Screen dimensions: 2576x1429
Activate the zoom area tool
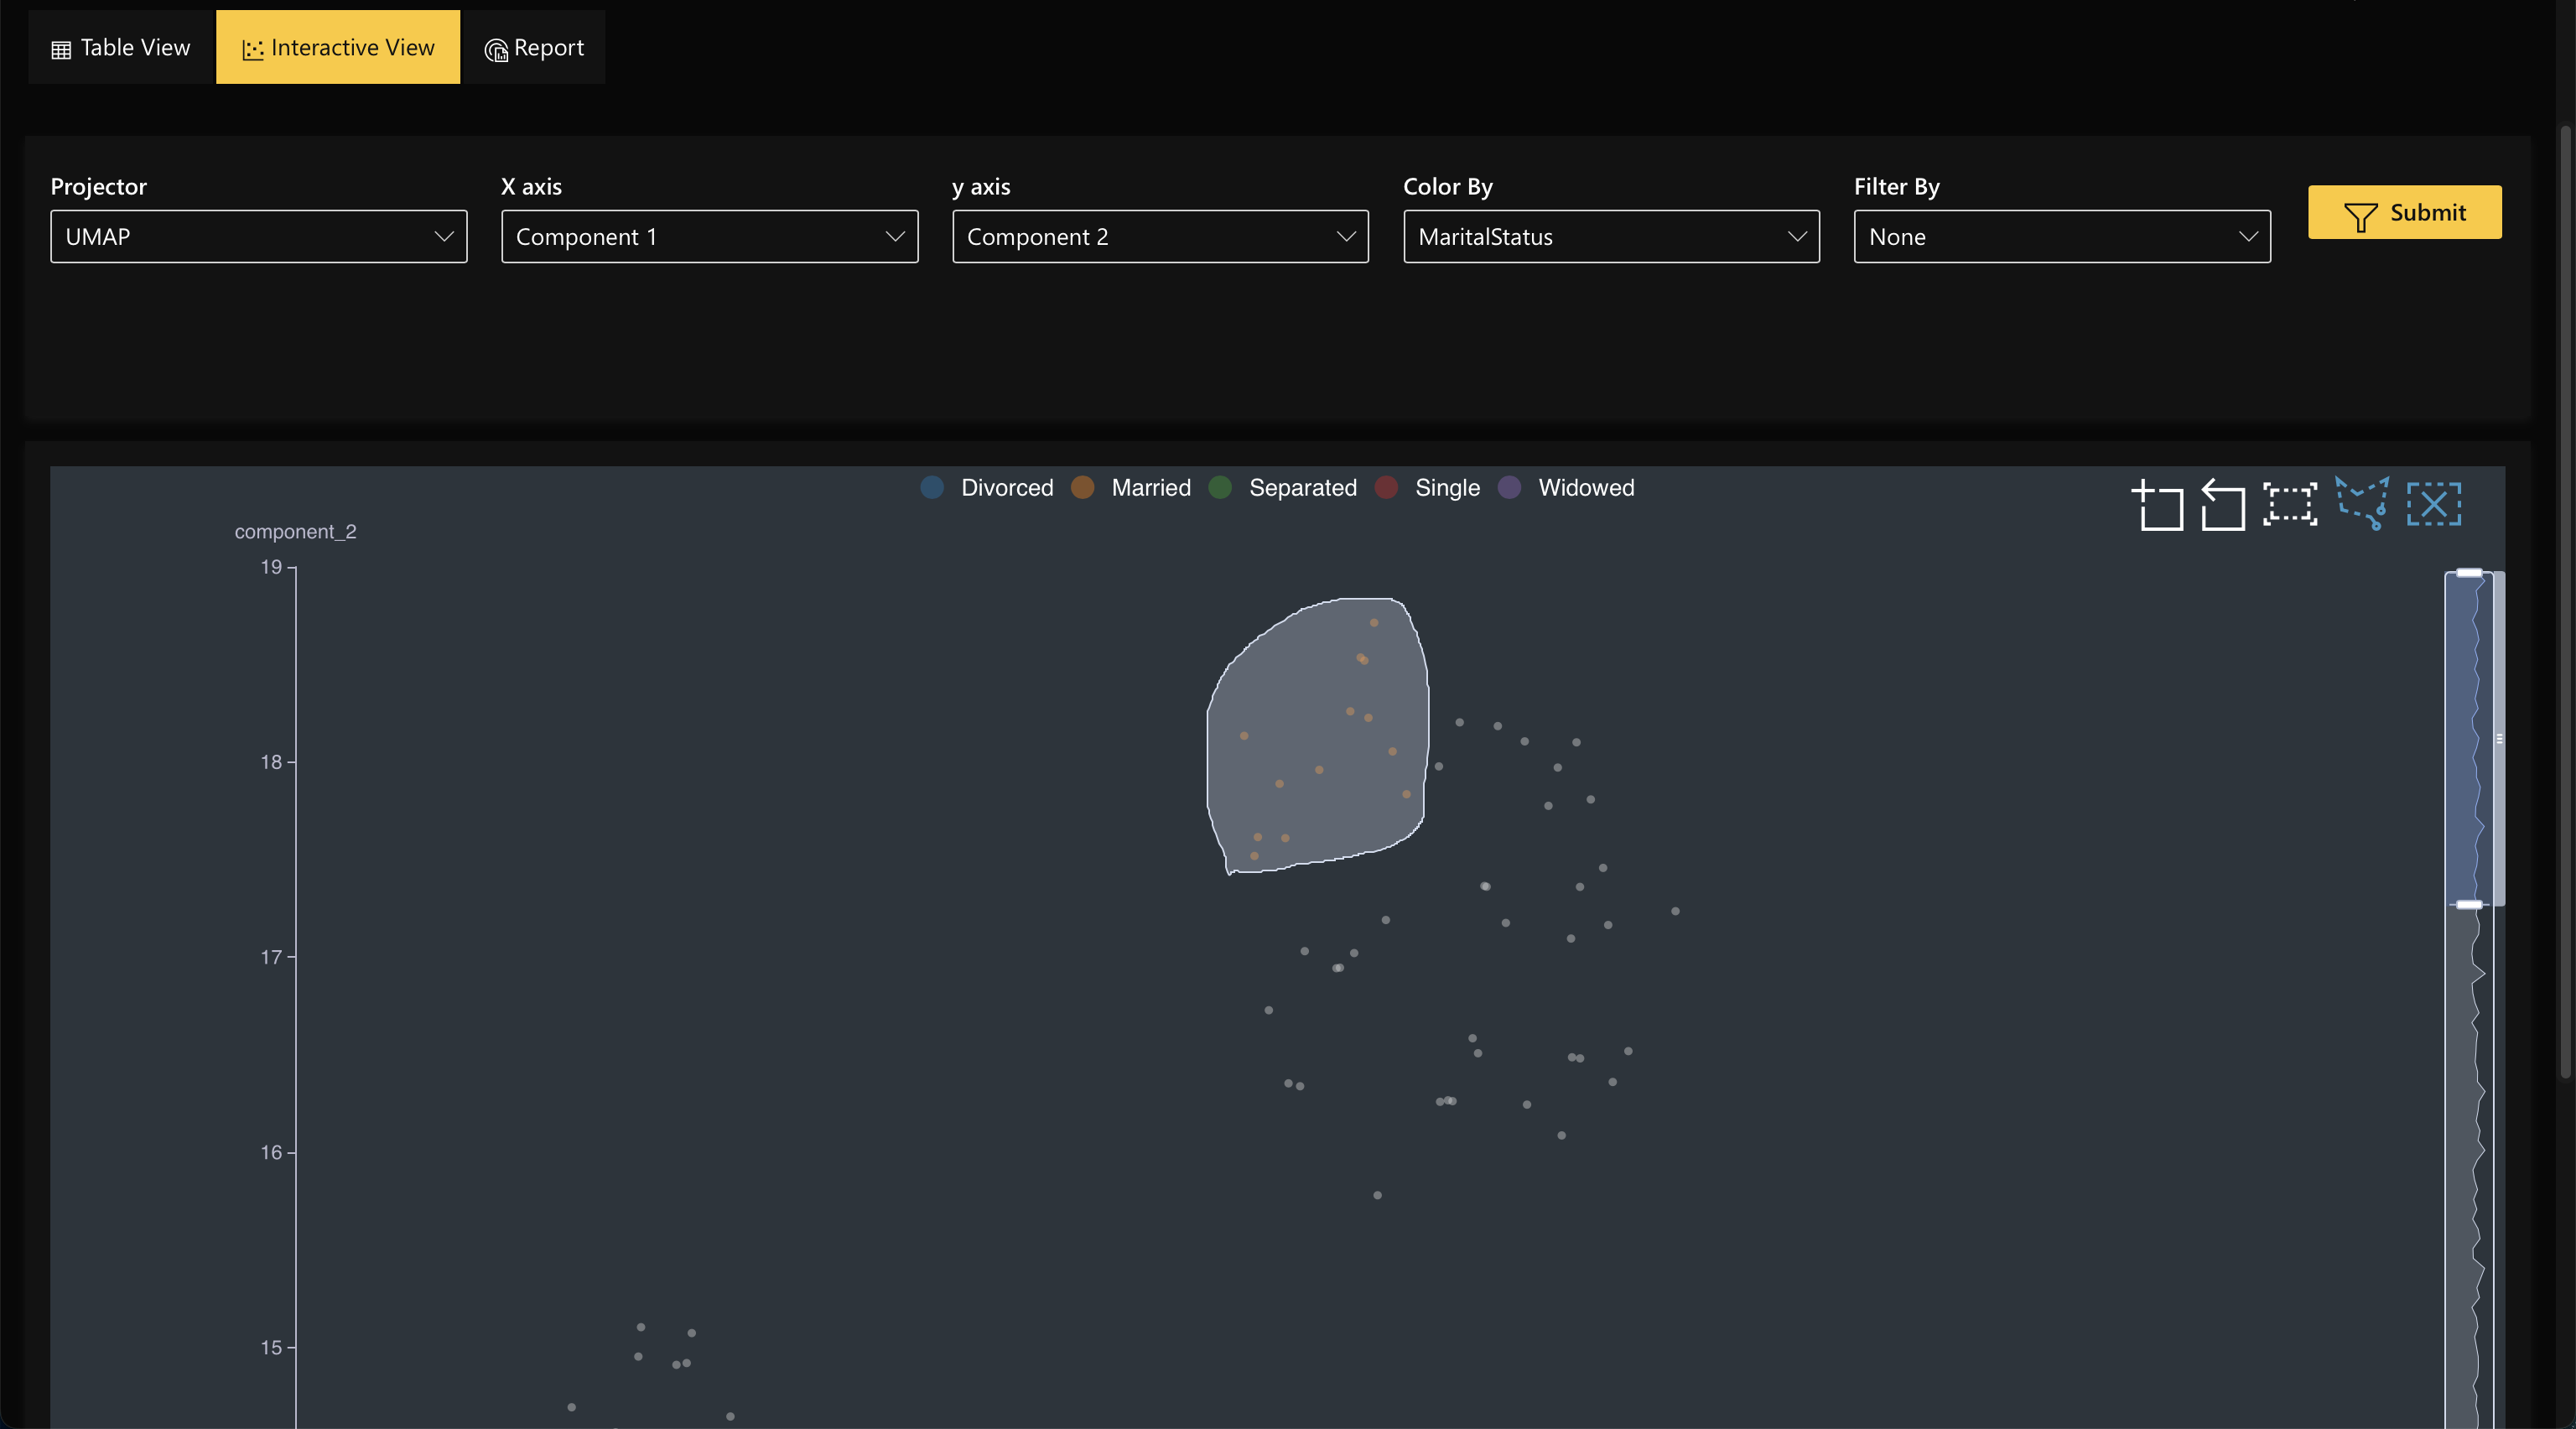click(2157, 504)
